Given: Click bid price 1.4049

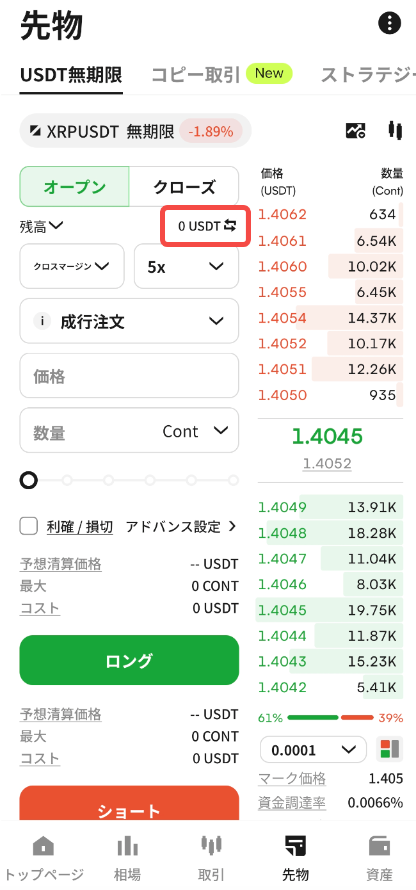Looking at the screenshot, I should click(282, 507).
